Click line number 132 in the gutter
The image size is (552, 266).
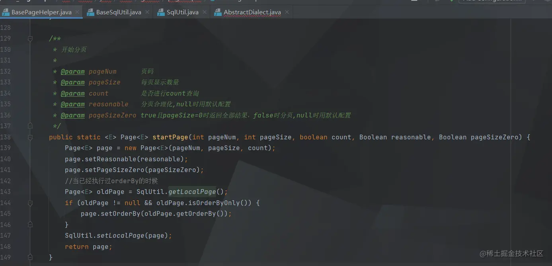tap(6, 72)
